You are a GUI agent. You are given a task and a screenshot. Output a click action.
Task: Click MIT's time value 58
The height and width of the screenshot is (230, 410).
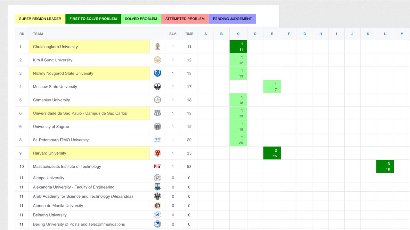click(x=189, y=167)
